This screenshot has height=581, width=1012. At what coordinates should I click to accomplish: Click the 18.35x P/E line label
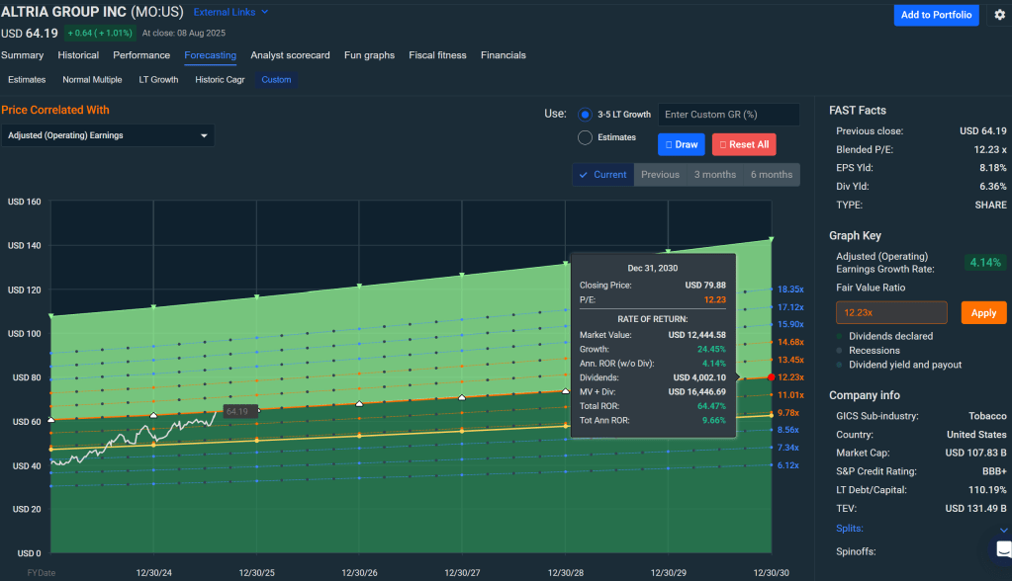point(790,290)
